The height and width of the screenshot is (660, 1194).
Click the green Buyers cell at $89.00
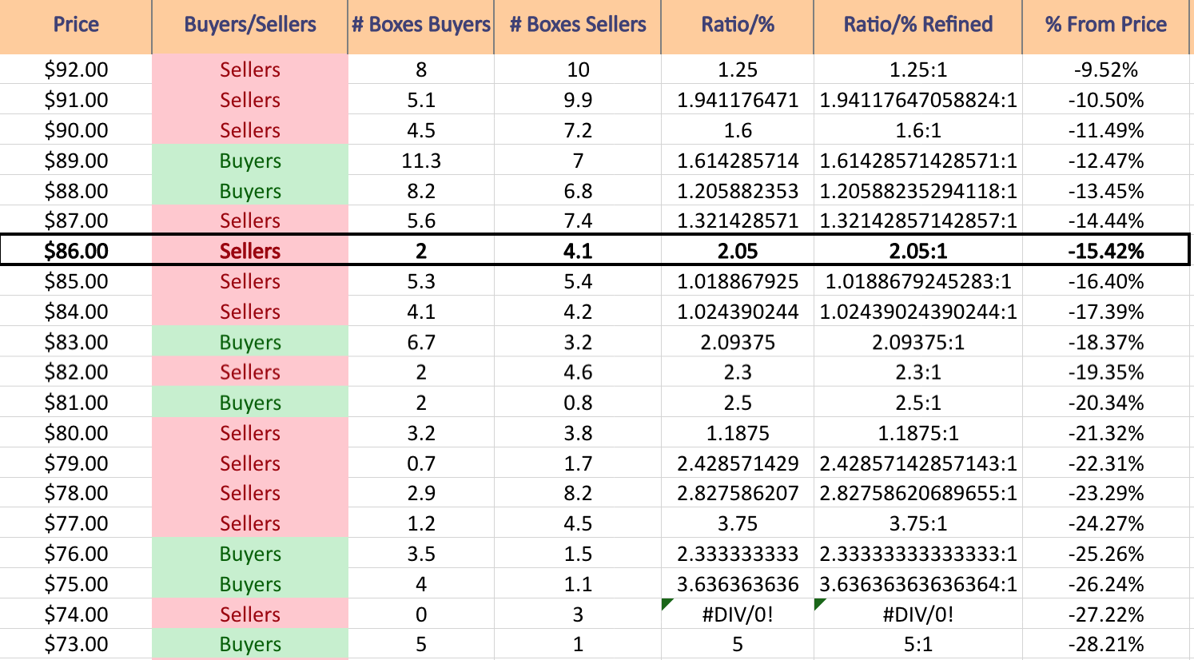(x=250, y=161)
